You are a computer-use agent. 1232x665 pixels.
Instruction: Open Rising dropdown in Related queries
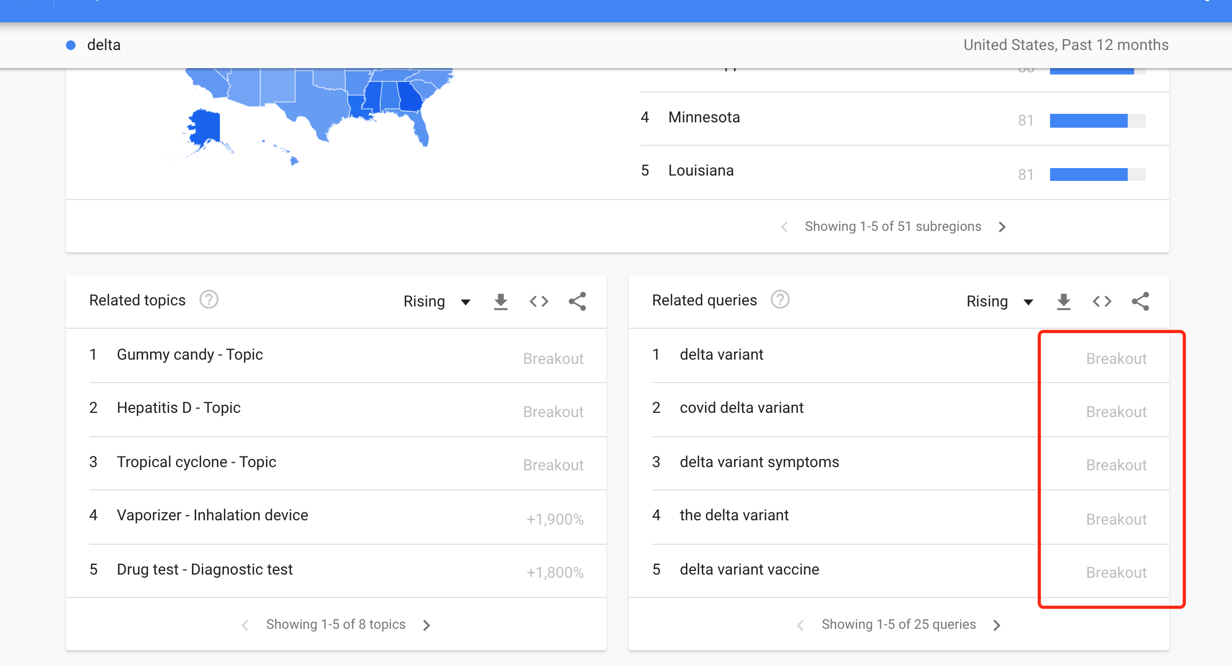click(1000, 302)
